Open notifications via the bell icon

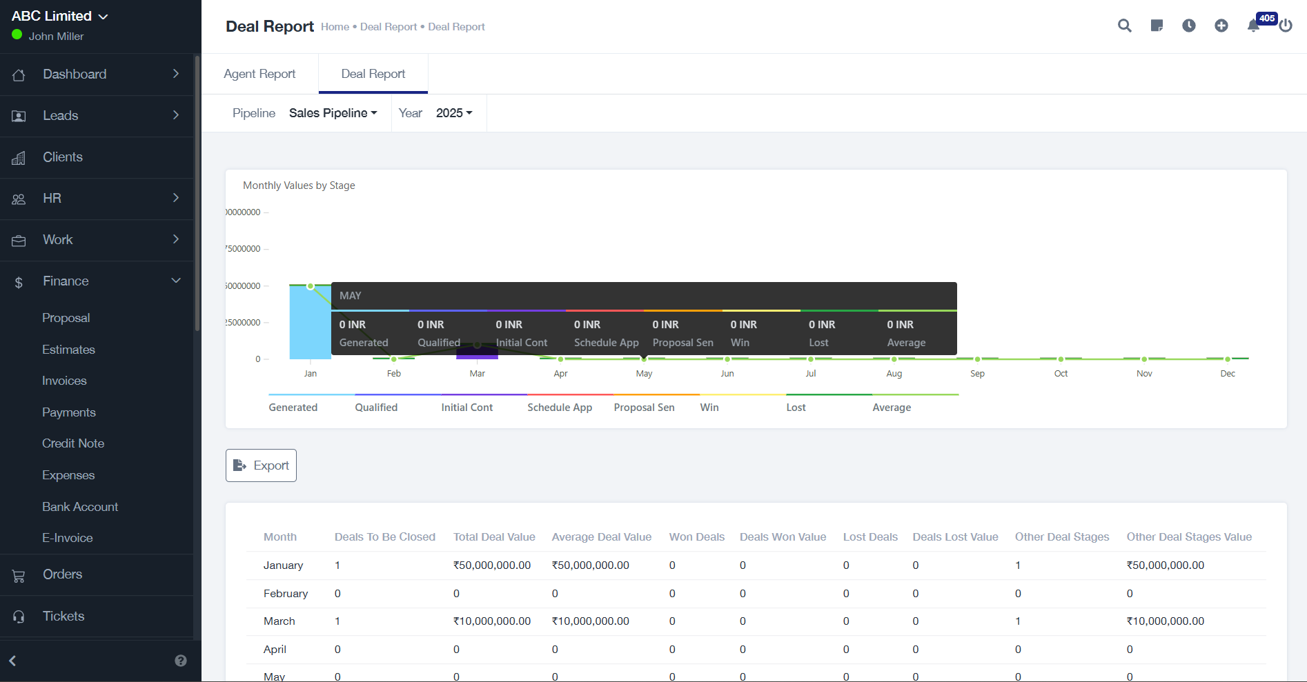1254,26
